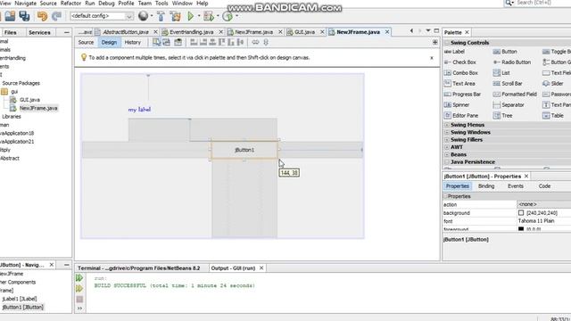
Task: Click the Preview Design icon
Action: tap(178, 42)
